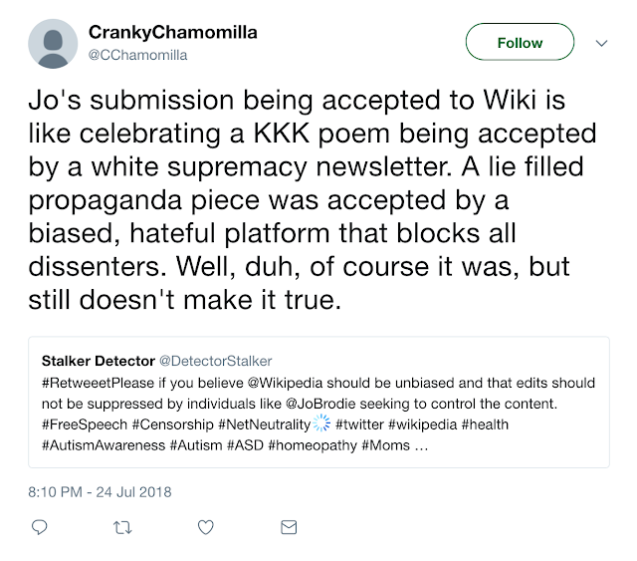Image resolution: width=637 pixels, height=561 pixels.
Task: Open the CrankyChamomilla display name link
Action: (173, 33)
